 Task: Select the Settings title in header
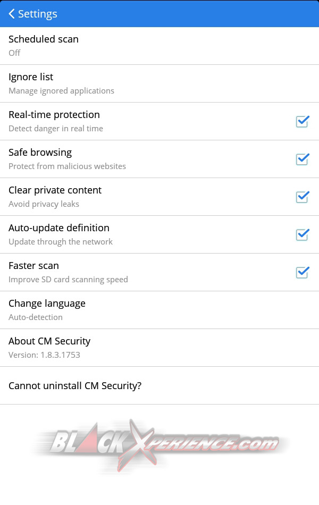coord(37,14)
